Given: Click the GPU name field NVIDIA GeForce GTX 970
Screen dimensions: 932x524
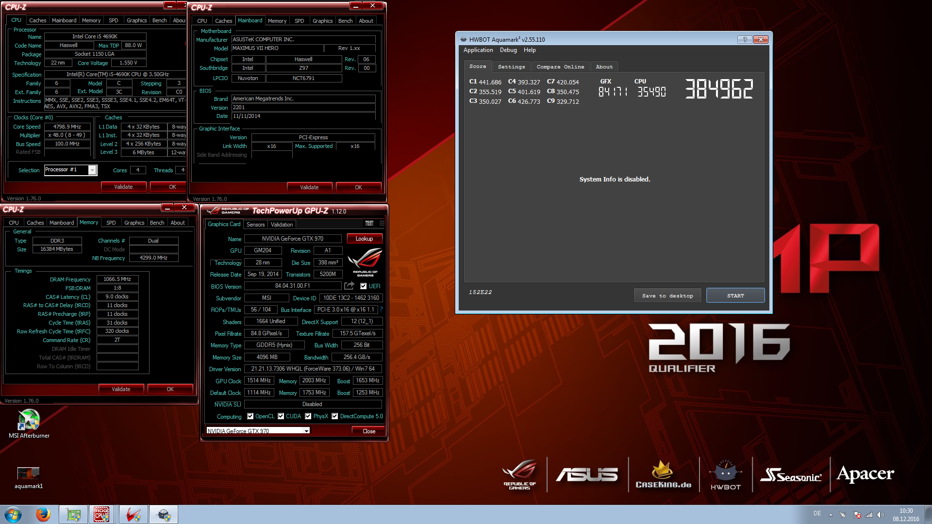Looking at the screenshot, I should point(292,239).
